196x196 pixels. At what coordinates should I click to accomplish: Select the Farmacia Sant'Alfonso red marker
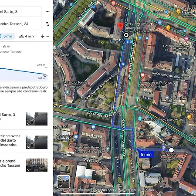142,75
